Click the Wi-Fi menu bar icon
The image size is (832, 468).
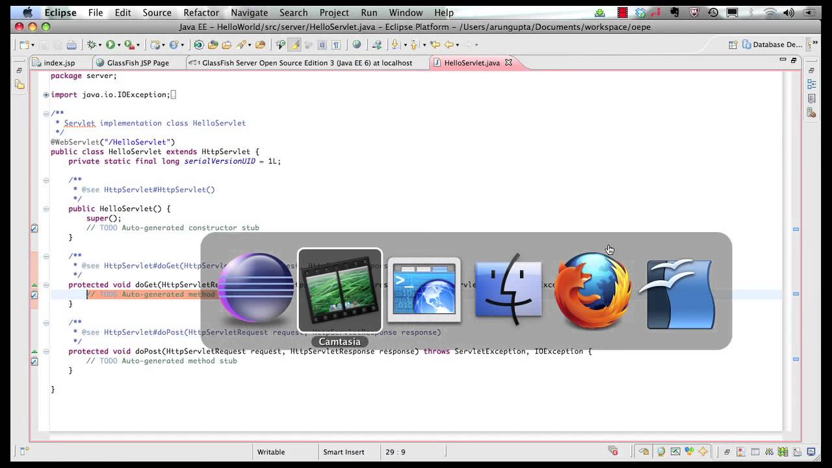click(770, 12)
